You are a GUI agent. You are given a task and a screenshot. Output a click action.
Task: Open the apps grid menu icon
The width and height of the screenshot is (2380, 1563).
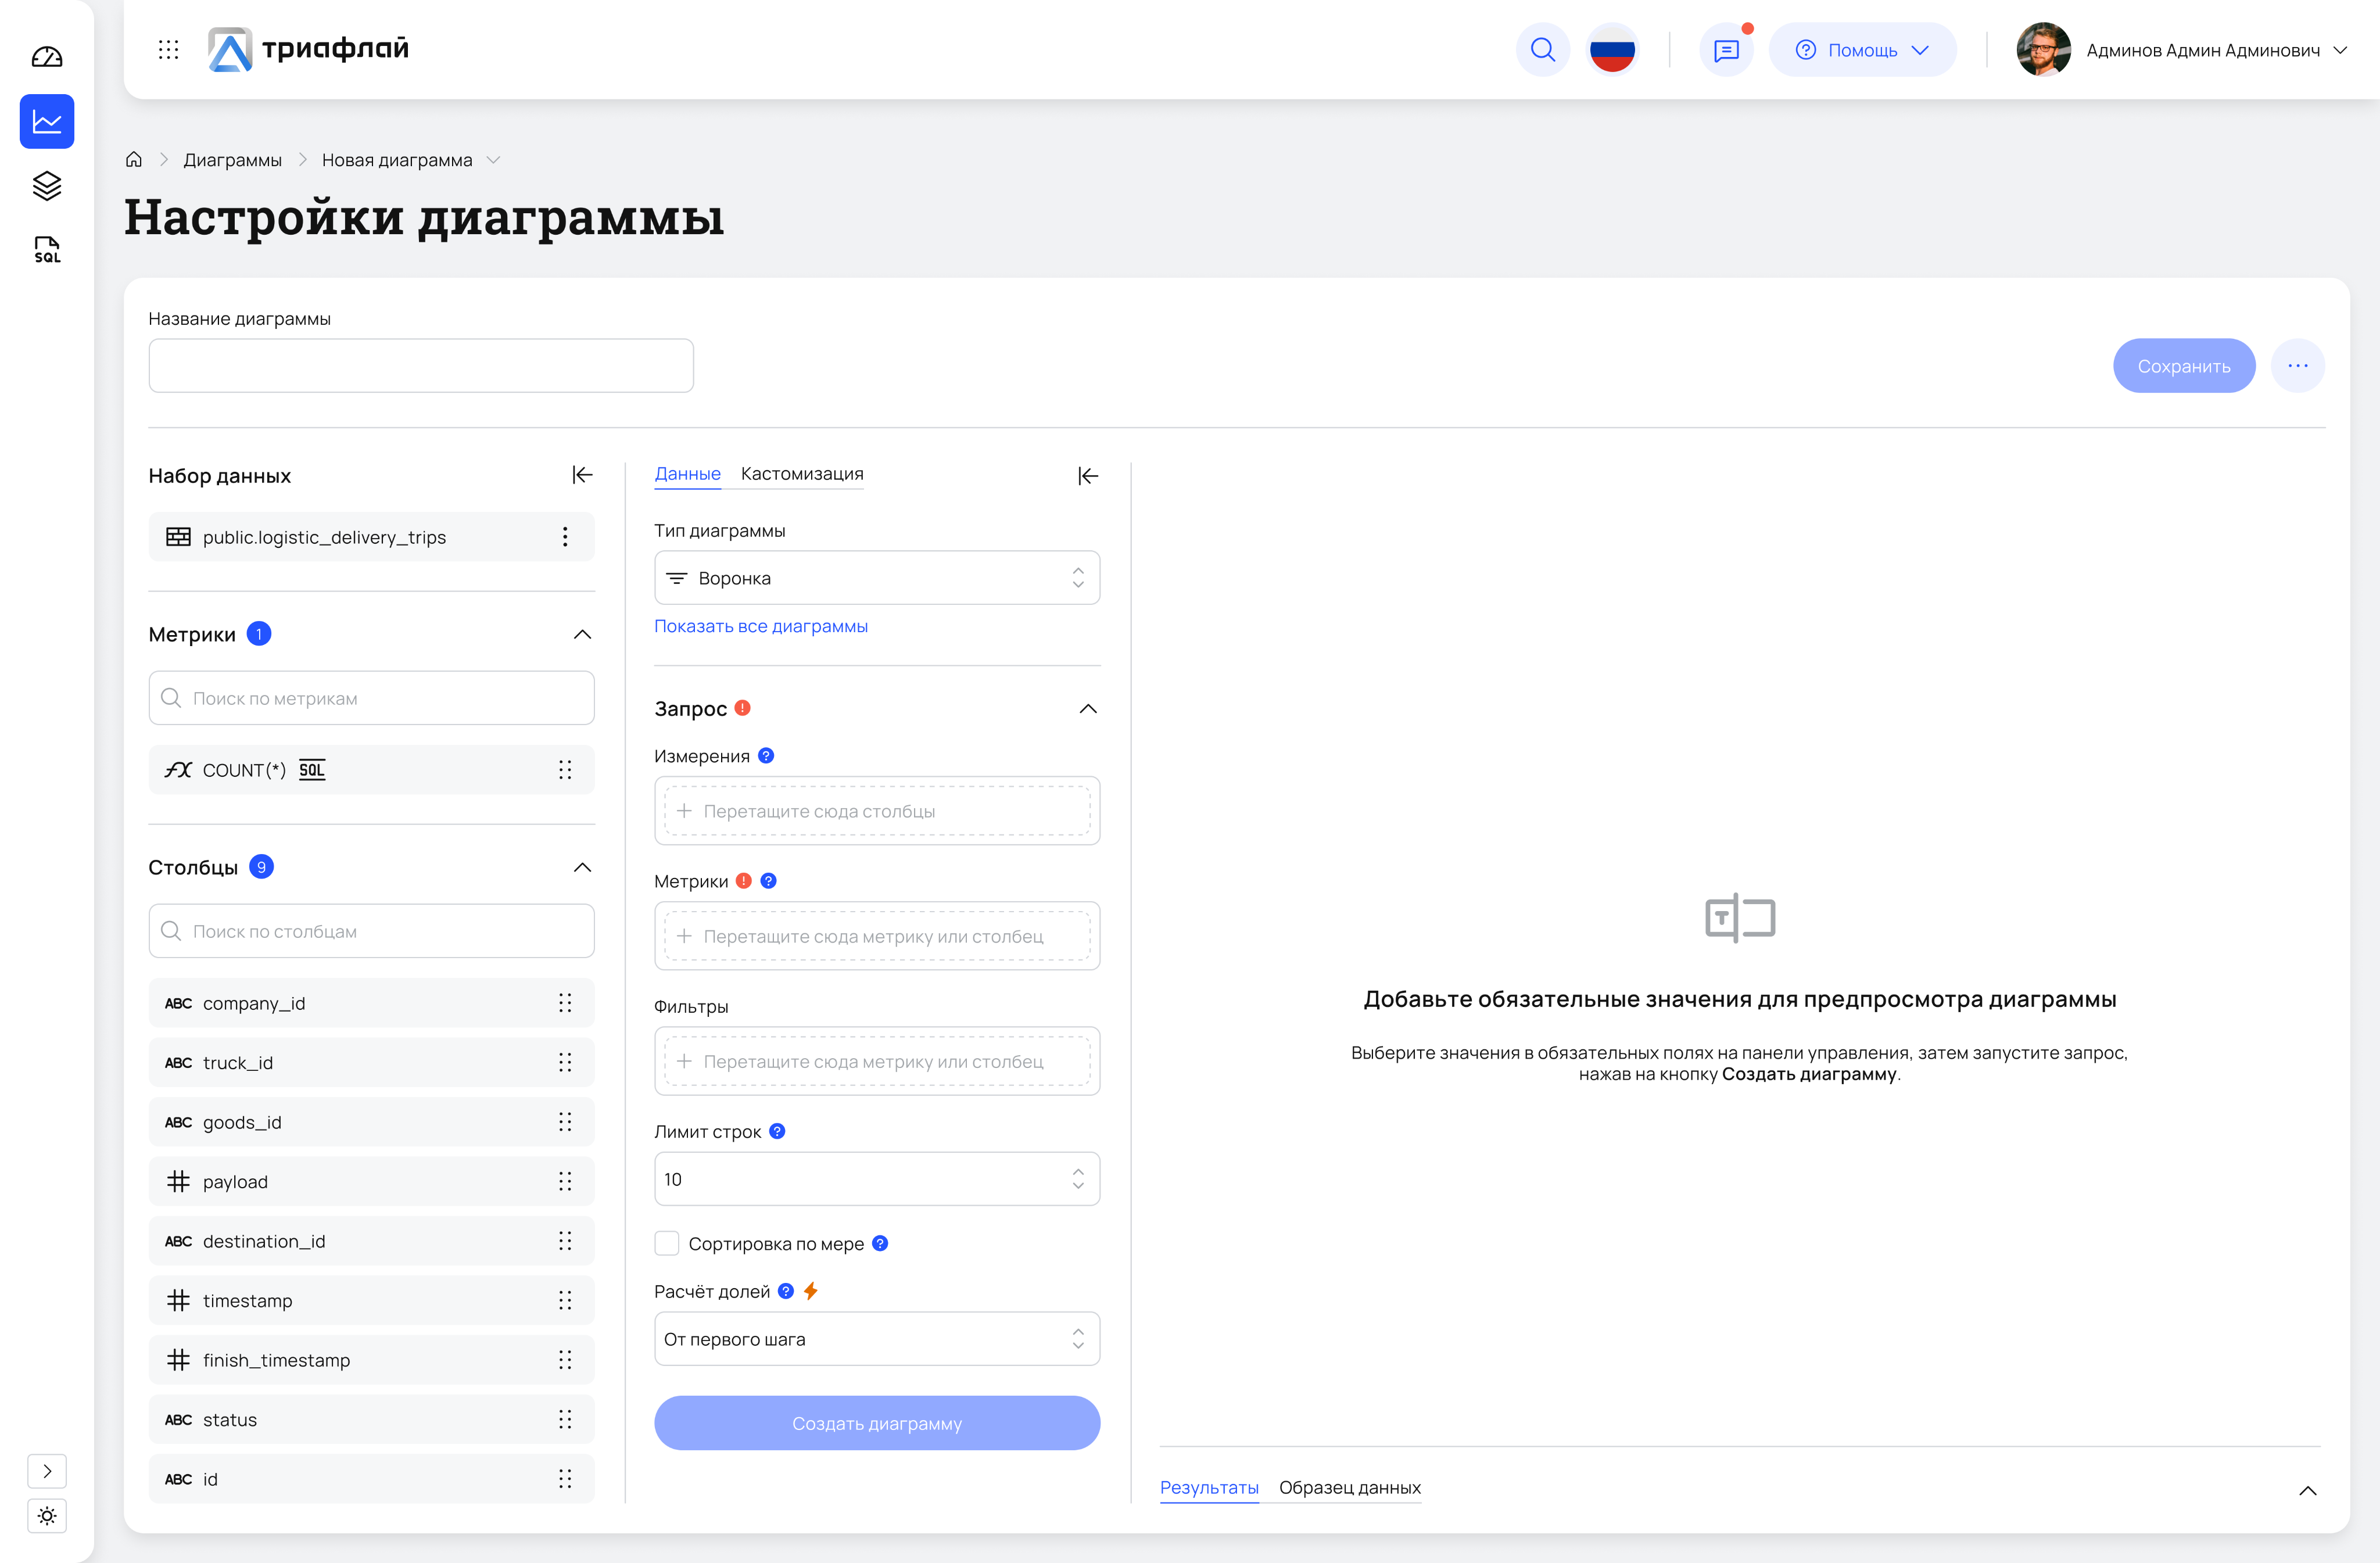168,50
